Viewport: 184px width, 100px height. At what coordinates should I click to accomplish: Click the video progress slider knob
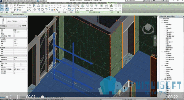coord(42,97)
